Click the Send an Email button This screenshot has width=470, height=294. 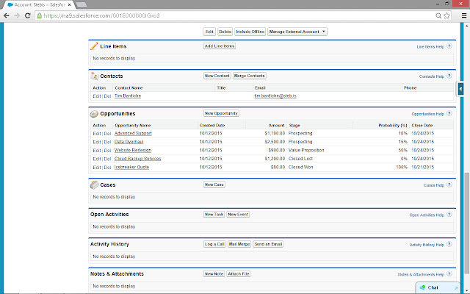(268, 244)
